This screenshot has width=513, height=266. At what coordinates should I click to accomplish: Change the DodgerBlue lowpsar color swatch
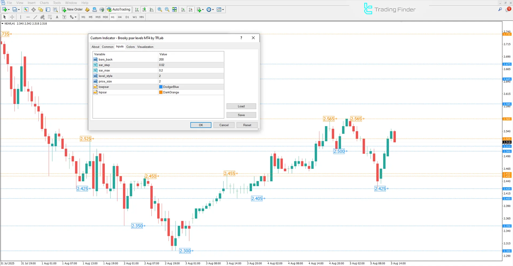tap(160, 87)
